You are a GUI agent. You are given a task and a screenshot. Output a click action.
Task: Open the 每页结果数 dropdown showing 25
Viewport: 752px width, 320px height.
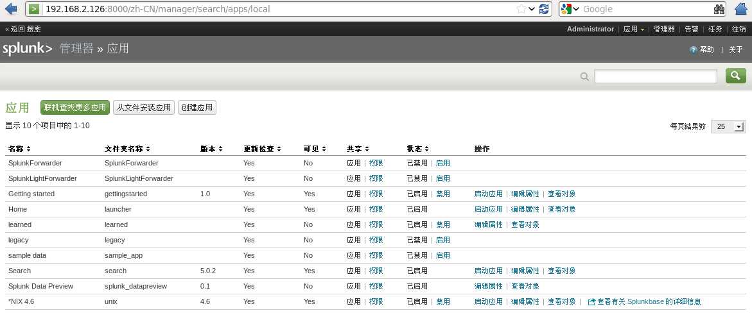727,126
